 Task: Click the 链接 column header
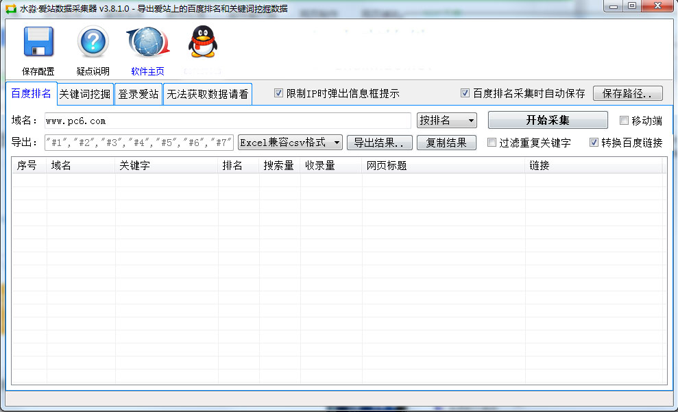coord(593,166)
